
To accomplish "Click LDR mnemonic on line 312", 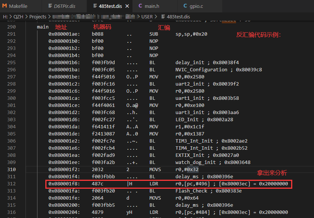I will click(x=154, y=184).
